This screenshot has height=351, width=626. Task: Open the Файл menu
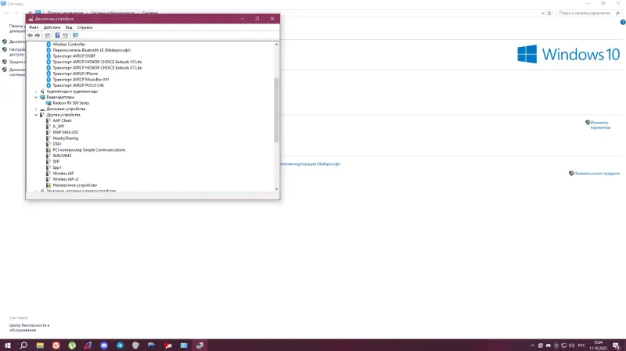coord(34,27)
